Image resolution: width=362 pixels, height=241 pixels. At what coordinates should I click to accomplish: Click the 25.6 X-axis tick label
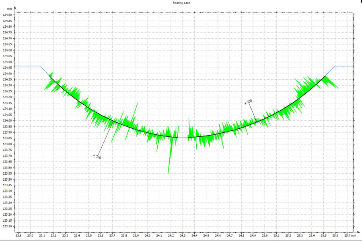click(x=335, y=235)
